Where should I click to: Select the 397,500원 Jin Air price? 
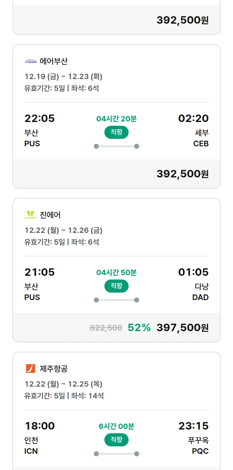[182, 327]
